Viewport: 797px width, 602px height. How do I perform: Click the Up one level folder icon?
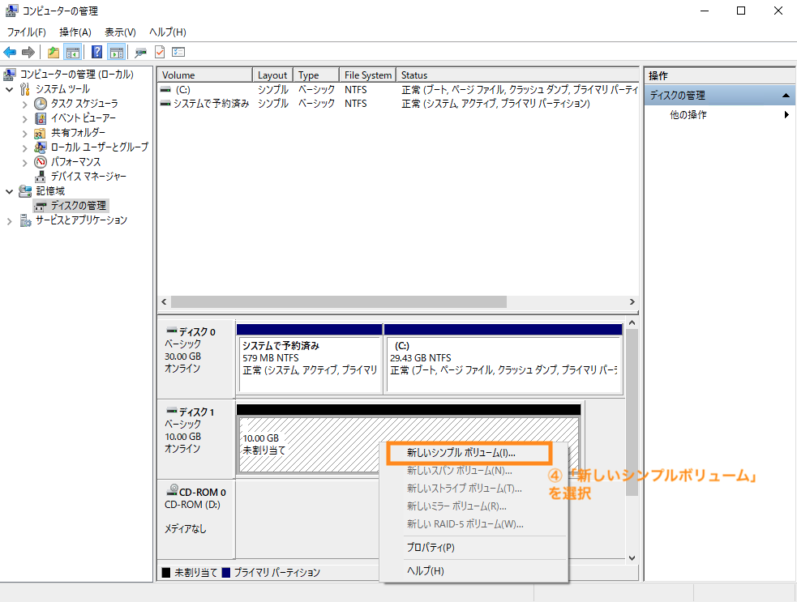tap(54, 52)
